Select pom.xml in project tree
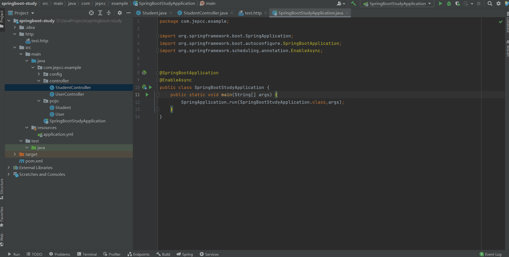 (x=34, y=161)
